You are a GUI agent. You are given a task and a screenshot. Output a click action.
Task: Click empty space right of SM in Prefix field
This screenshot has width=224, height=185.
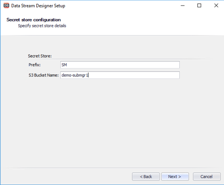click(123, 65)
